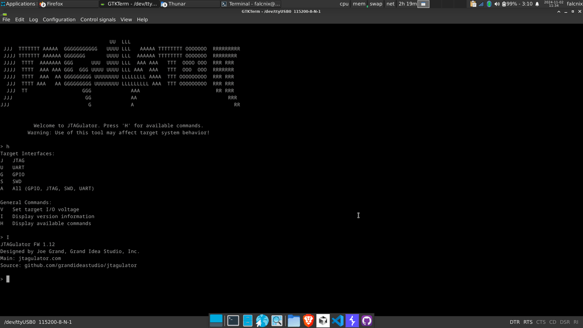Click the show desktop icon in dock
Screen dimensions: 583x328
coord(216,320)
